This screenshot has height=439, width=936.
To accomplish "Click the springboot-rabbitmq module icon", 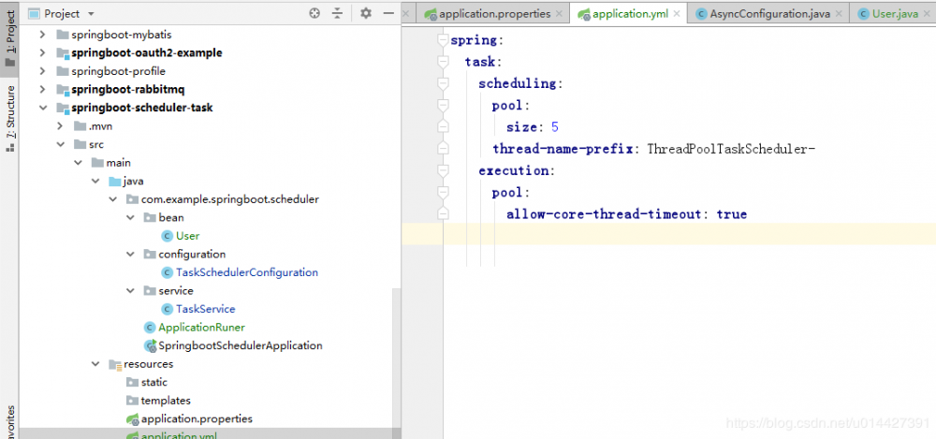I will (62, 90).
